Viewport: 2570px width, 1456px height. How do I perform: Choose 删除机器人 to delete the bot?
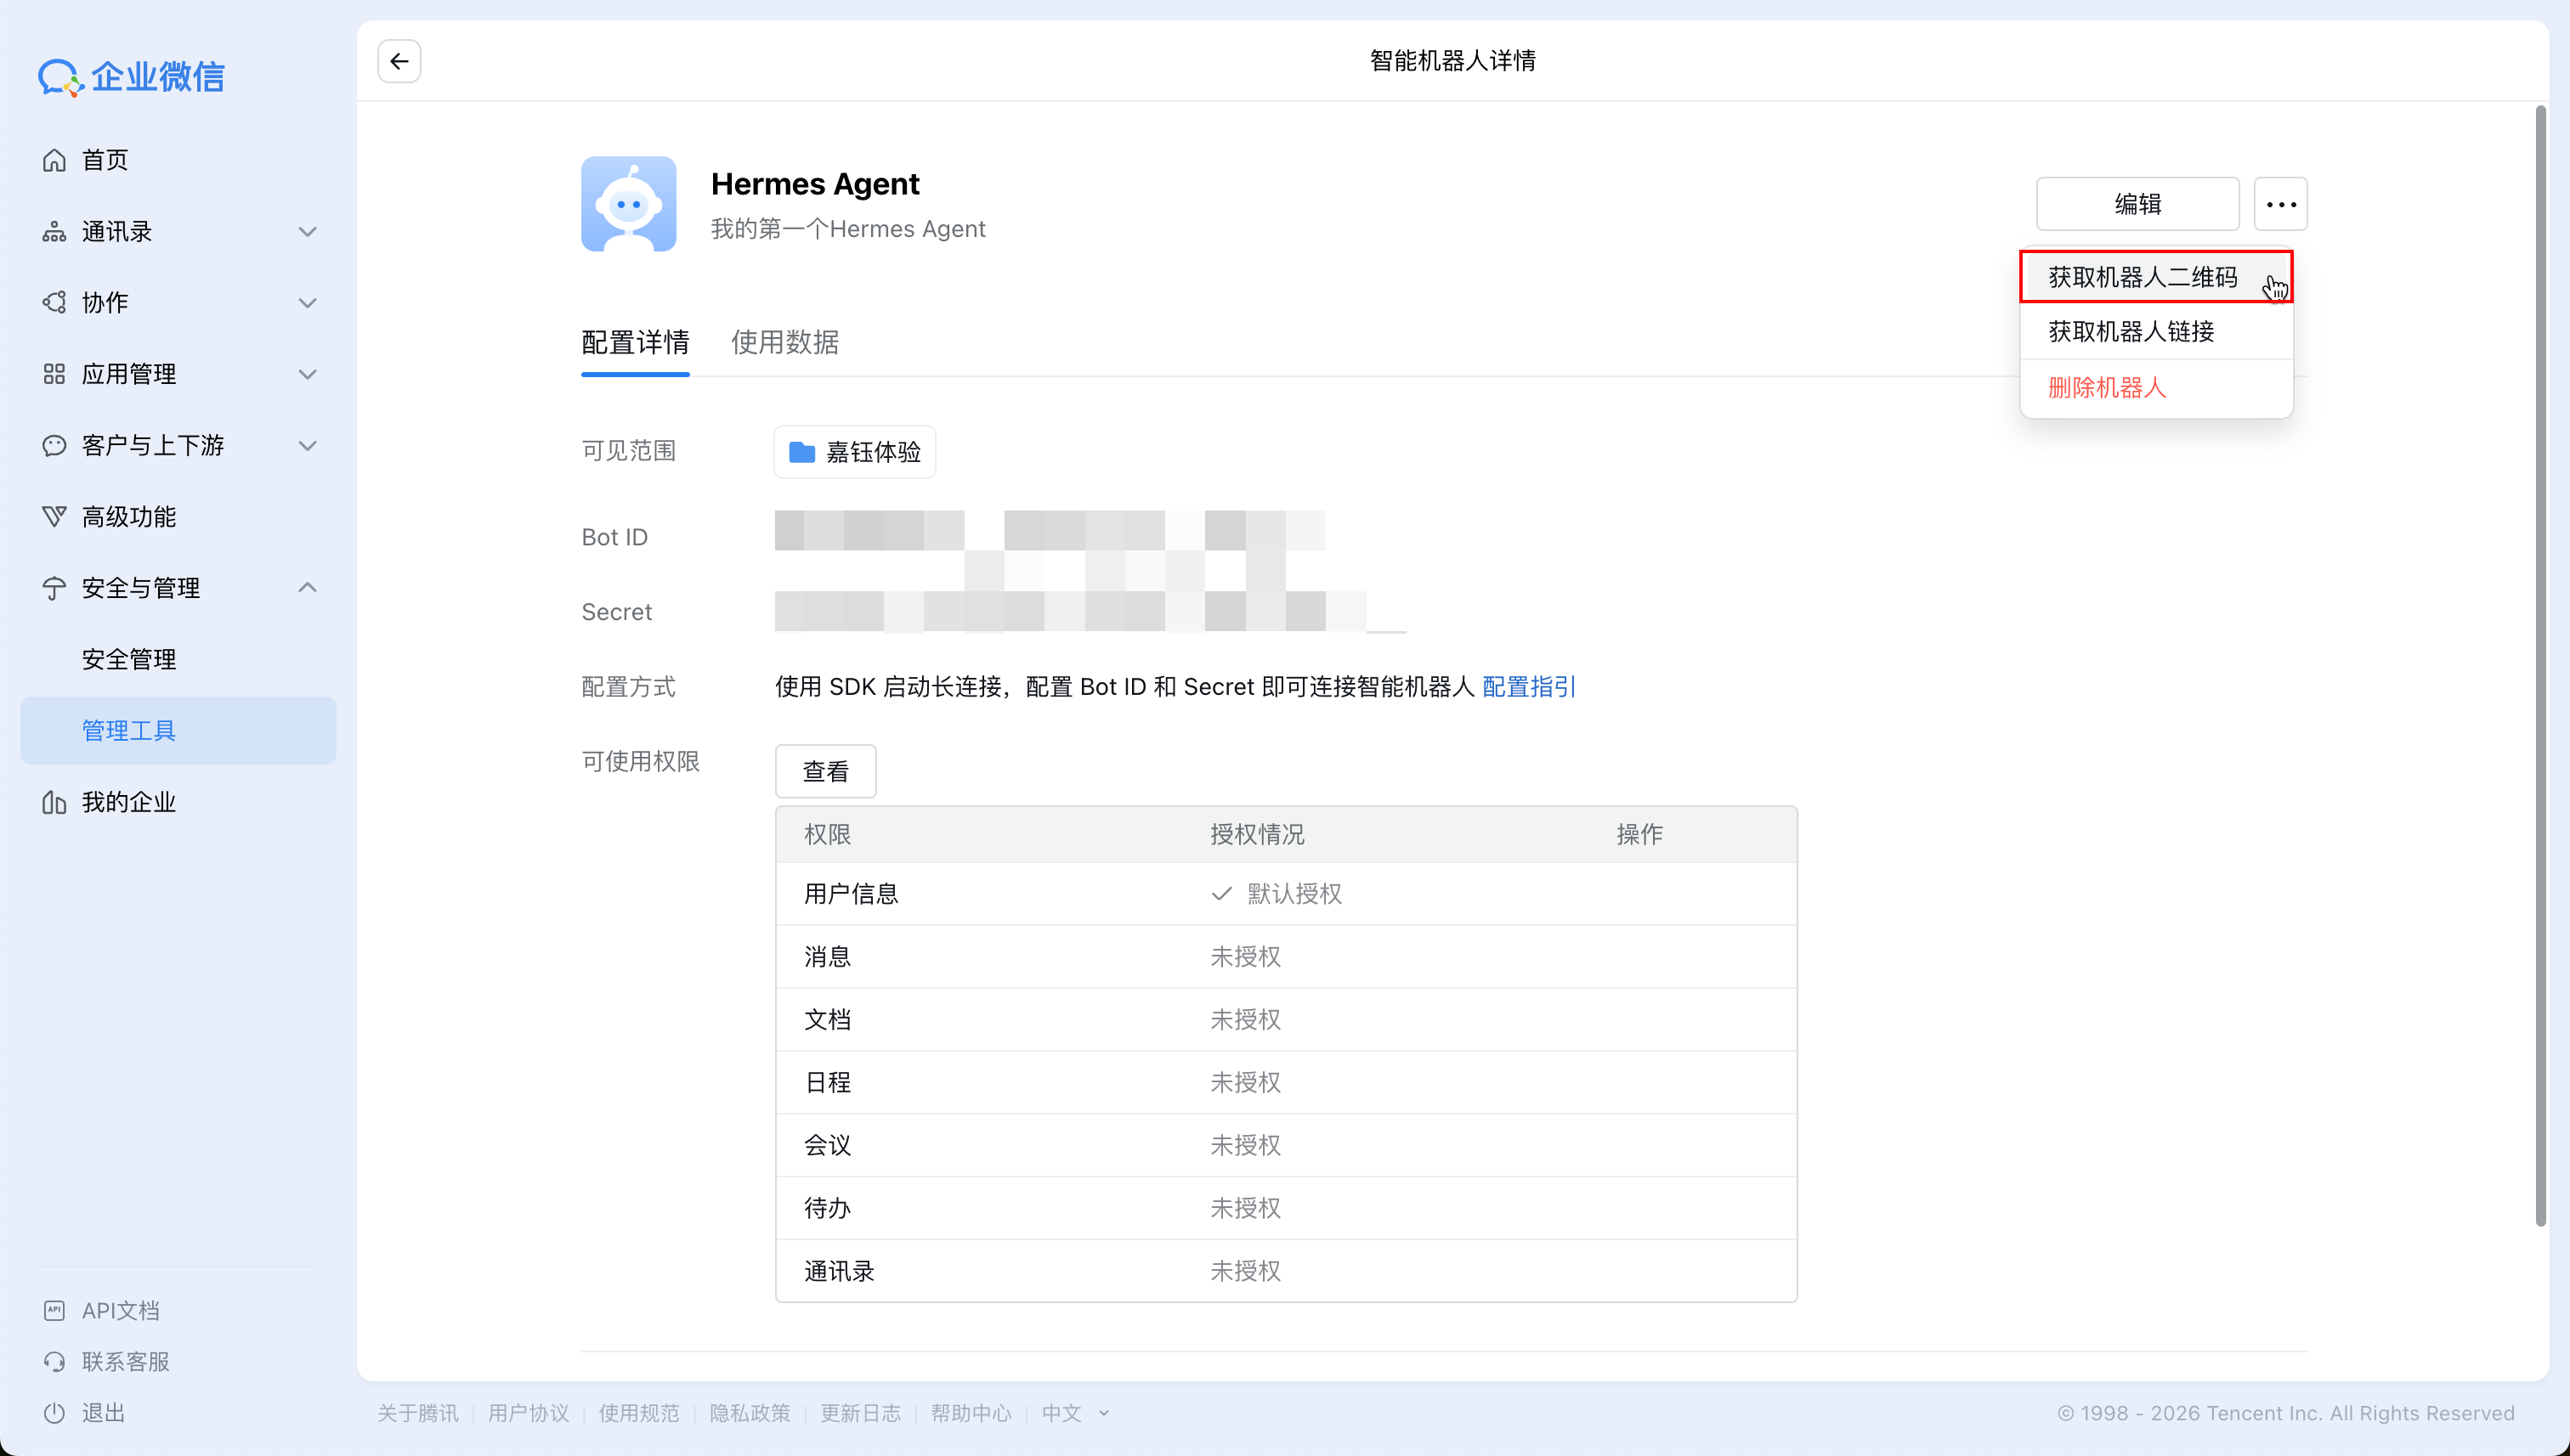[x=2107, y=387]
